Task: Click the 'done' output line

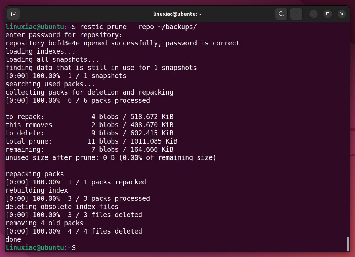Action: (x=13, y=239)
